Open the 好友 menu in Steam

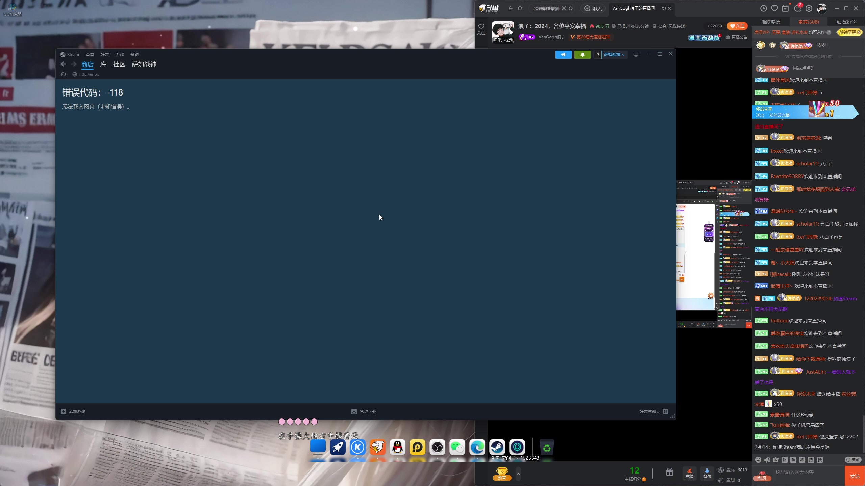[105, 54]
